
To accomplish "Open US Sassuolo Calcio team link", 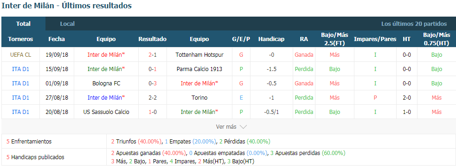I will (106, 112).
